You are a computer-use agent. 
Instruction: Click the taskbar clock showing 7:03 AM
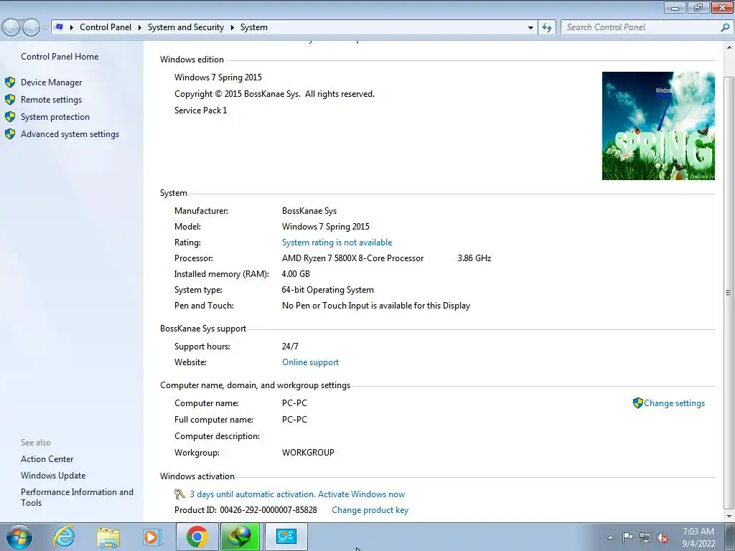pyautogui.click(x=698, y=537)
